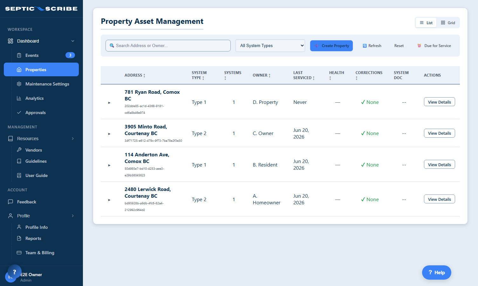Click the Refresh button
Image resolution: width=478 pixels, height=286 pixels.
pos(372,46)
